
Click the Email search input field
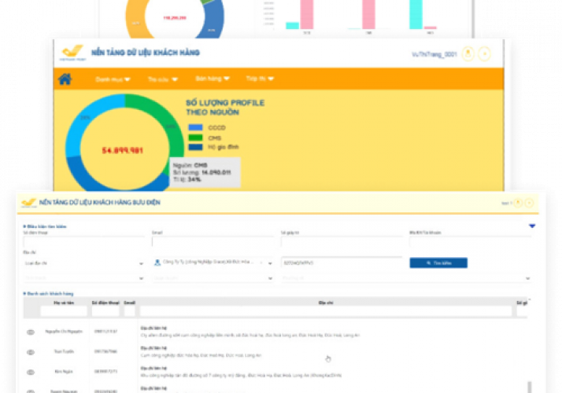[213, 242]
